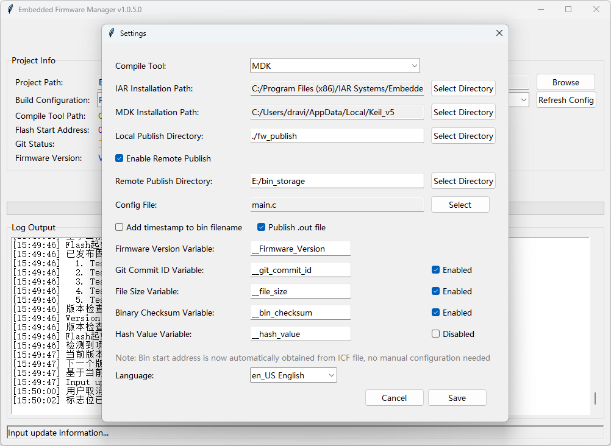Maximize the Embedded Firmware Manager window
Image resolution: width=611 pixels, height=446 pixels.
coord(568,9)
